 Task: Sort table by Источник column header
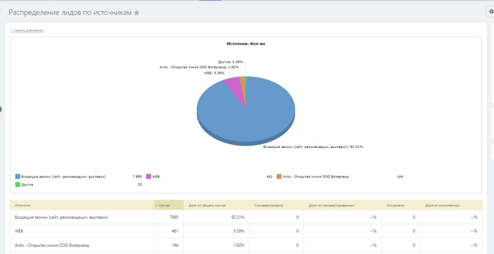[x=23, y=205]
